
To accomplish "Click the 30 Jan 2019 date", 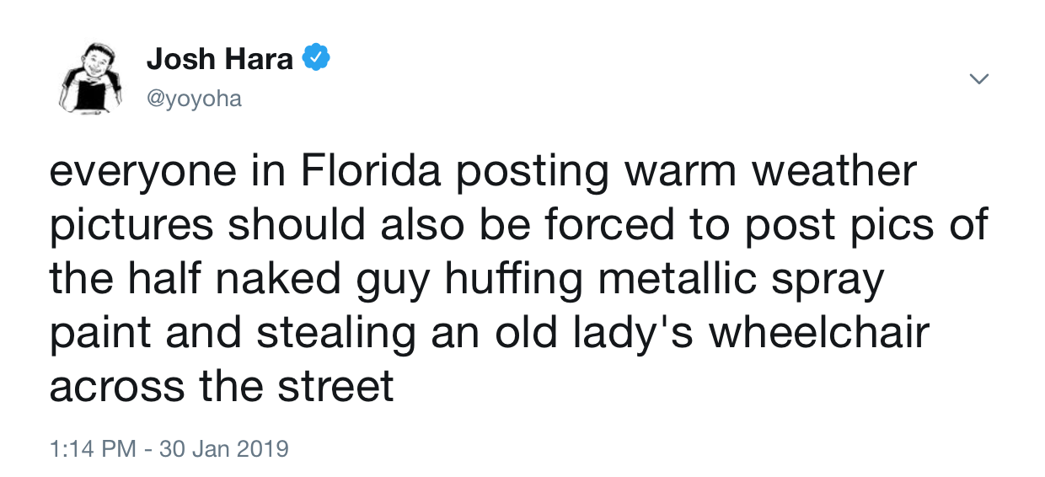I will pos(225,448).
